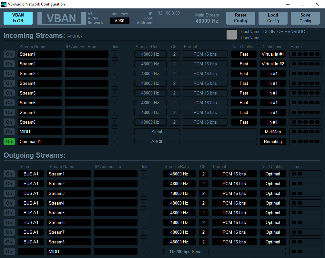The width and height of the screenshot is (325, 258).
Task: Click the 192.168.0.98 host address
Action: [x=168, y=13]
